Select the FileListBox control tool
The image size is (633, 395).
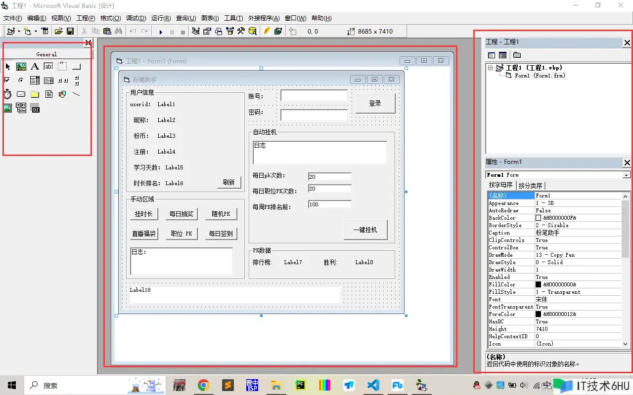pyautogui.click(x=48, y=94)
